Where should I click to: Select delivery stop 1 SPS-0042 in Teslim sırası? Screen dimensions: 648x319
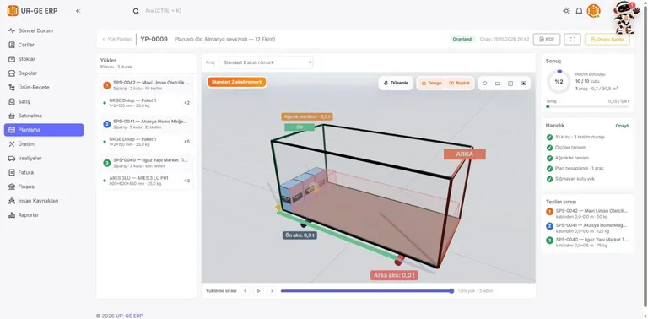coord(587,214)
